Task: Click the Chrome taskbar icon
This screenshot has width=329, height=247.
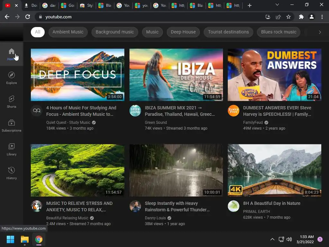Action: (x=39, y=239)
